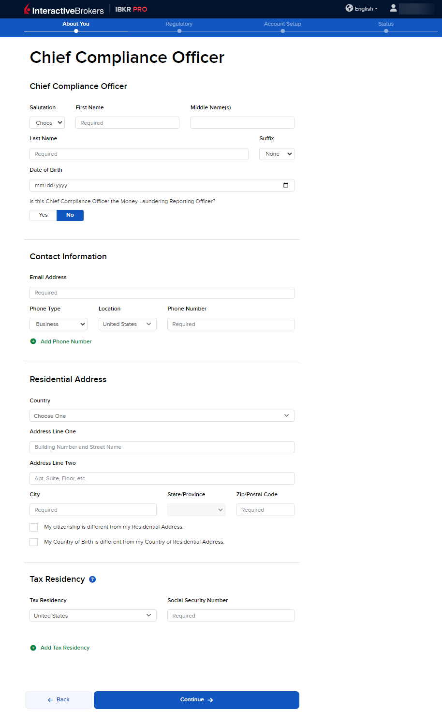Open the user profile icon
Viewport: 442px width, 725px height.
tap(393, 8)
